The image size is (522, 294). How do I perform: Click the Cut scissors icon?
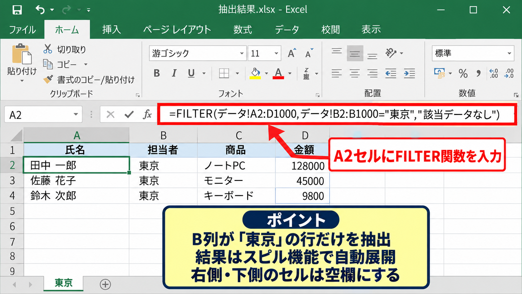point(48,49)
